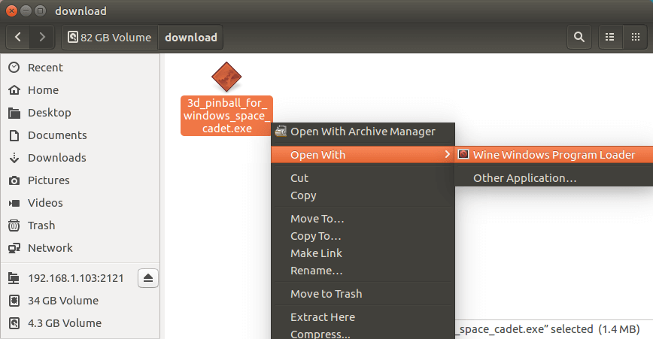Image resolution: width=653 pixels, height=339 pixels.
Task: Select Other Application… from submenu
Action: tap(524, 178)
